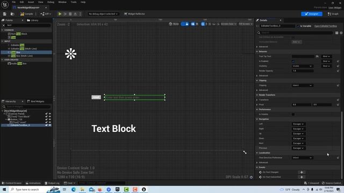Open the Edit menu
344x193 pixels.
[x=21, y=2]
